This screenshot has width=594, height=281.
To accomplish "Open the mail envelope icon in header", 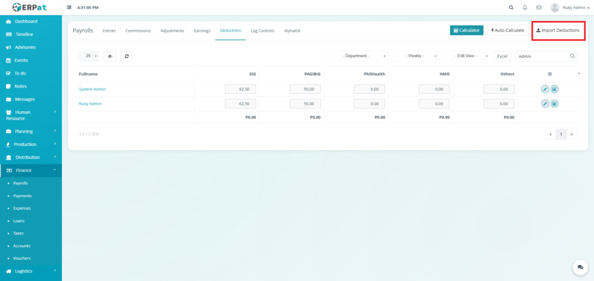I will 539,8.
